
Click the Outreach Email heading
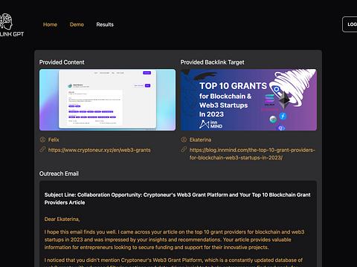59,174
